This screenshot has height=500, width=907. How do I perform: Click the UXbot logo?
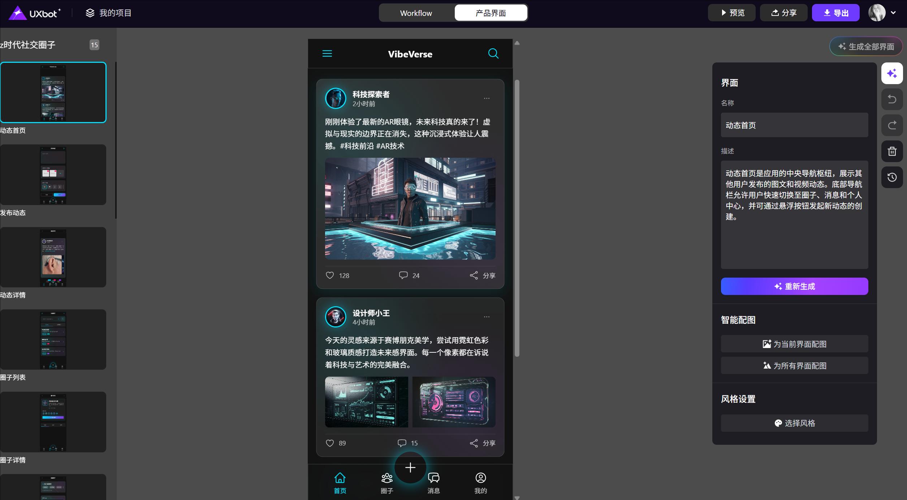pyautogui.click(x=34, y=13)
